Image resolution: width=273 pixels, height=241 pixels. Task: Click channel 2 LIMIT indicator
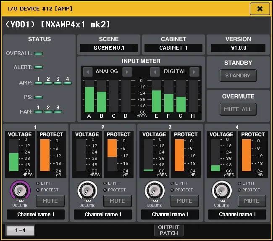coord(105,183)
